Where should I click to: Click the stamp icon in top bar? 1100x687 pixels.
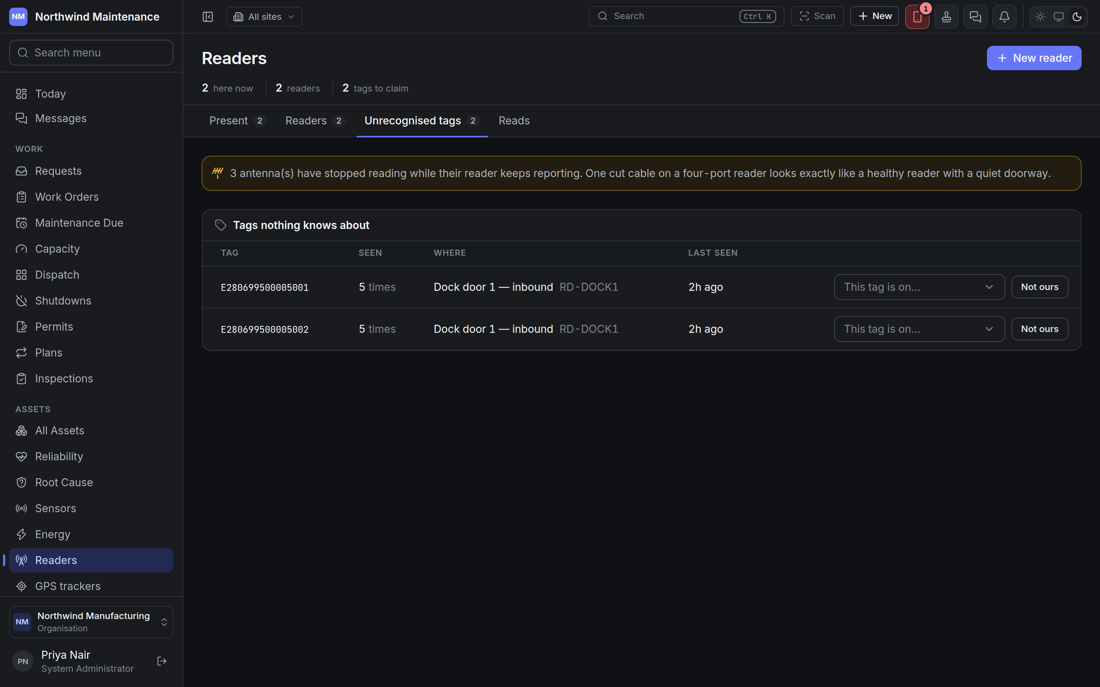(x=946, y=17)
